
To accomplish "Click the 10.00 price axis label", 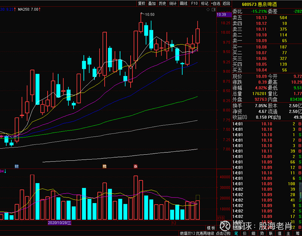I will pos(225,32).
